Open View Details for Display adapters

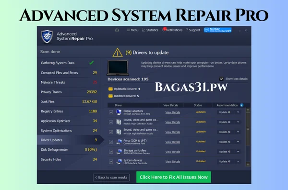[172, 112]
